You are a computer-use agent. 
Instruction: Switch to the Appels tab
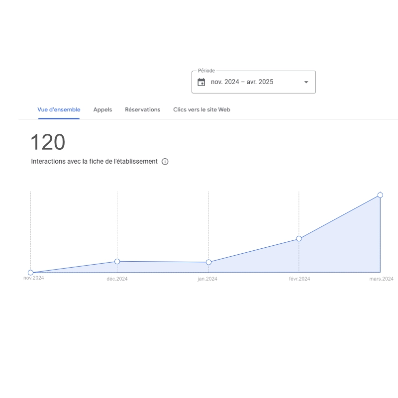pyautogui.click(x=102, y=109)
